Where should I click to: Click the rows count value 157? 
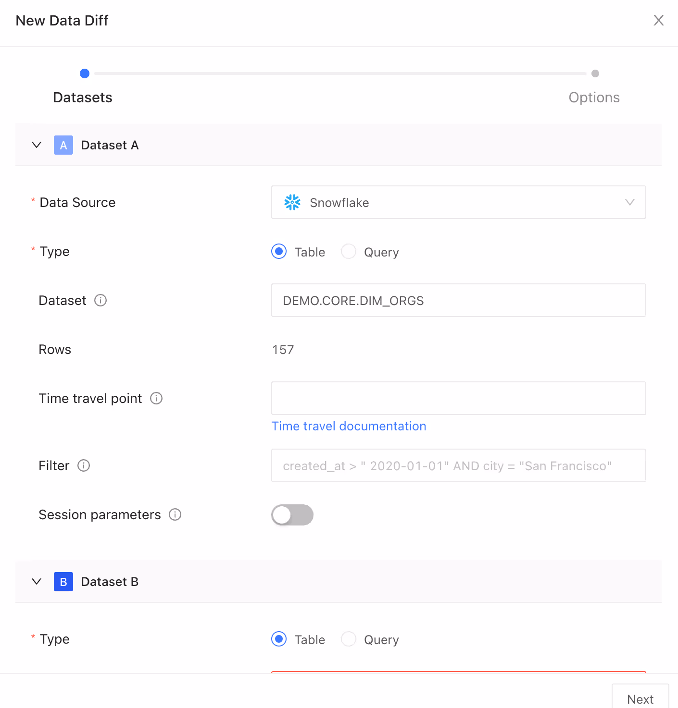283,350
